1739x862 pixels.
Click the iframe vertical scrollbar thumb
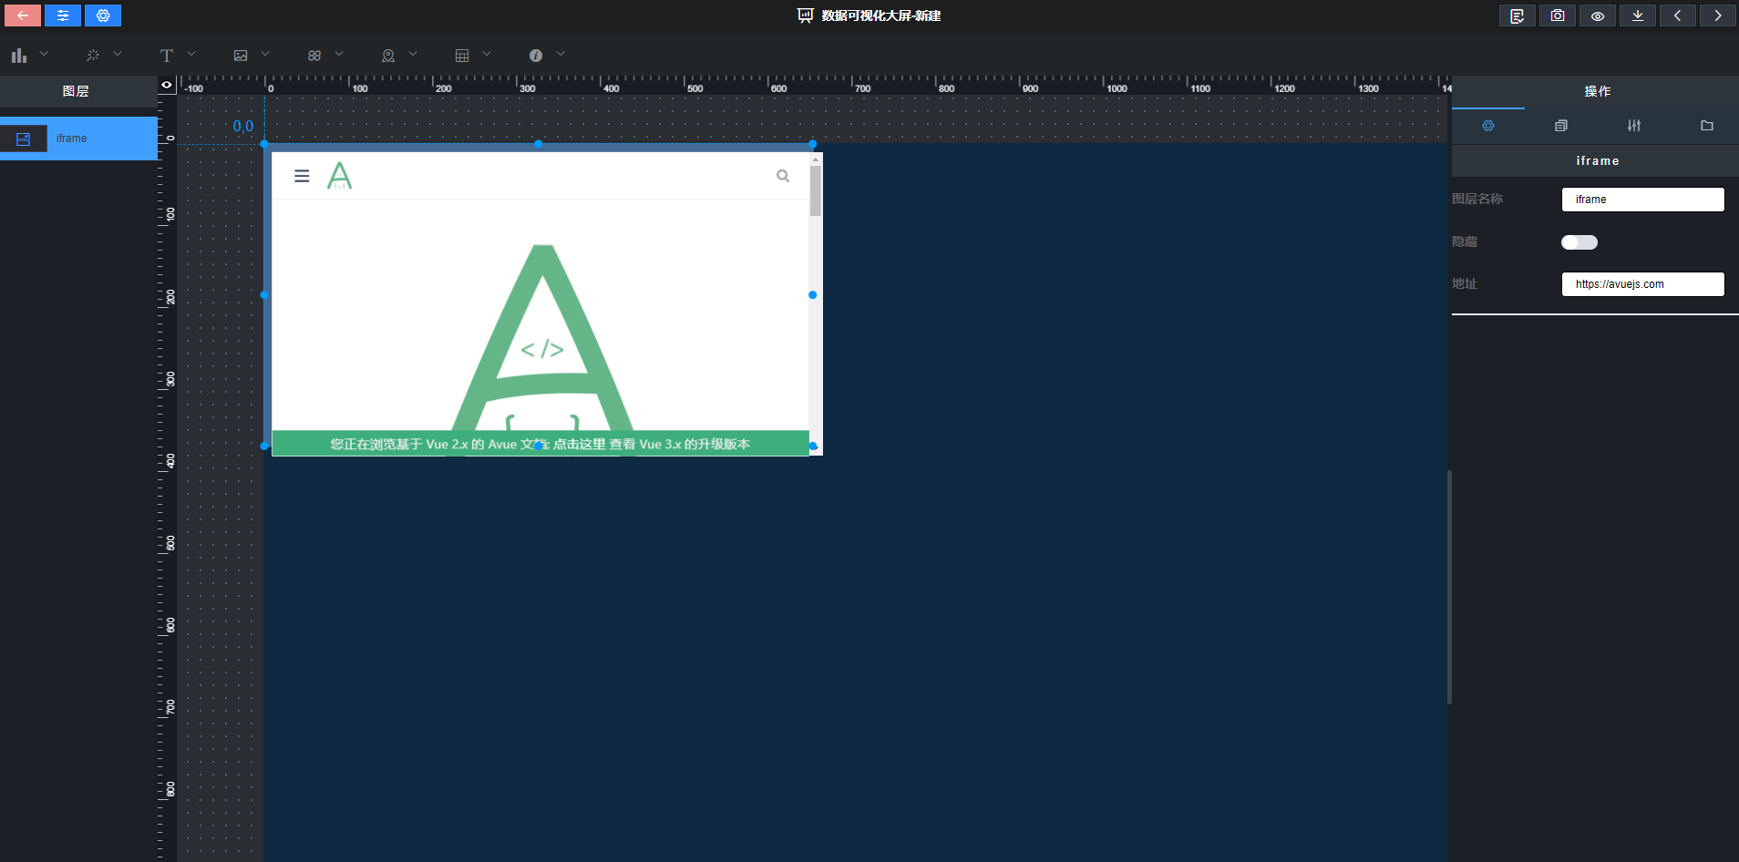click(816, 190)
